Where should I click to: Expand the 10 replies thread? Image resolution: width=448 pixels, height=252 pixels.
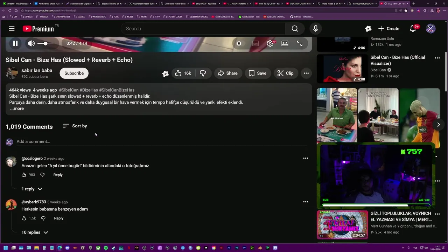coord(34,232)
